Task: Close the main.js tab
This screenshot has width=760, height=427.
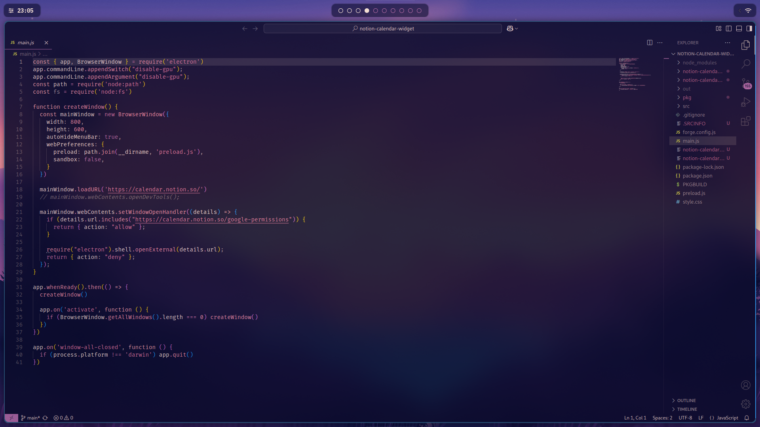Action: click(46, 43)
